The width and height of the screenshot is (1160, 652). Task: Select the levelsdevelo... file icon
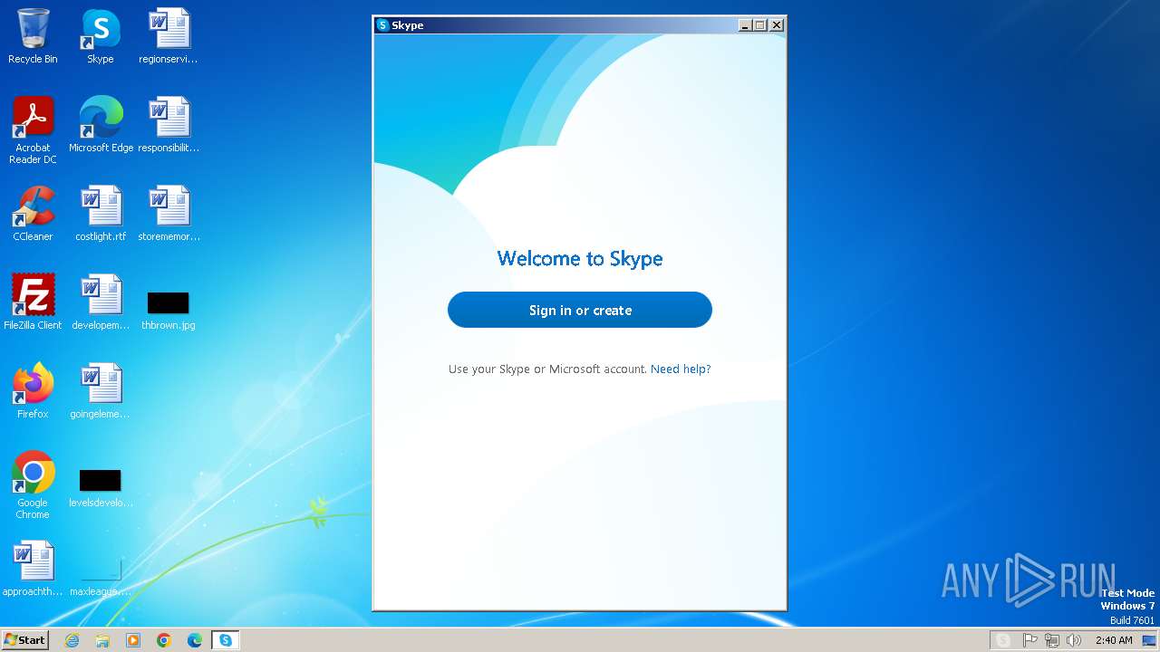[101, 487]
